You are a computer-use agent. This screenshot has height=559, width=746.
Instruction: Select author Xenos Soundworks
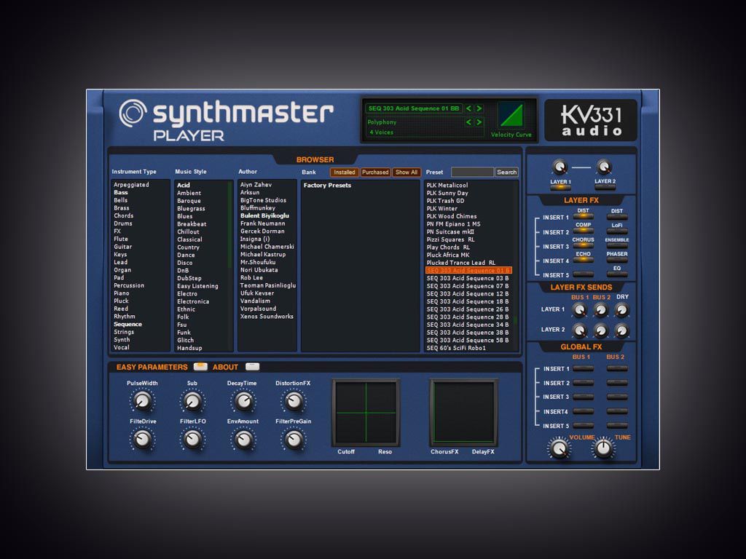point(267,316)
